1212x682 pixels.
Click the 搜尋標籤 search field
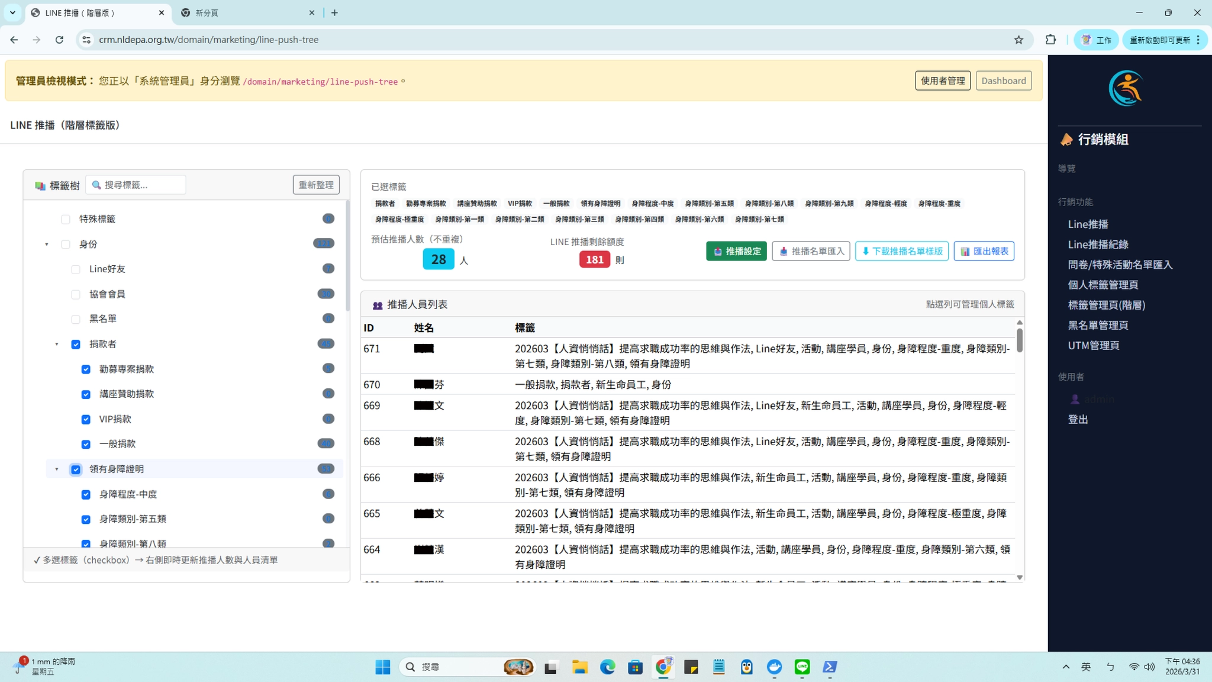(136, 185)
